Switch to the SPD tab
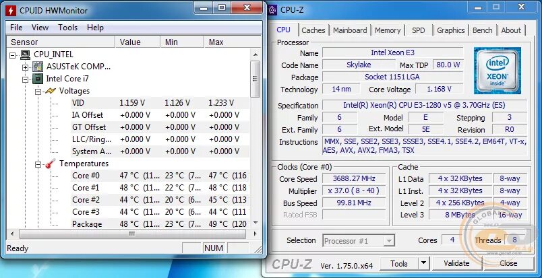This screenshot has width=542, height=278. (x=418, y=30)
